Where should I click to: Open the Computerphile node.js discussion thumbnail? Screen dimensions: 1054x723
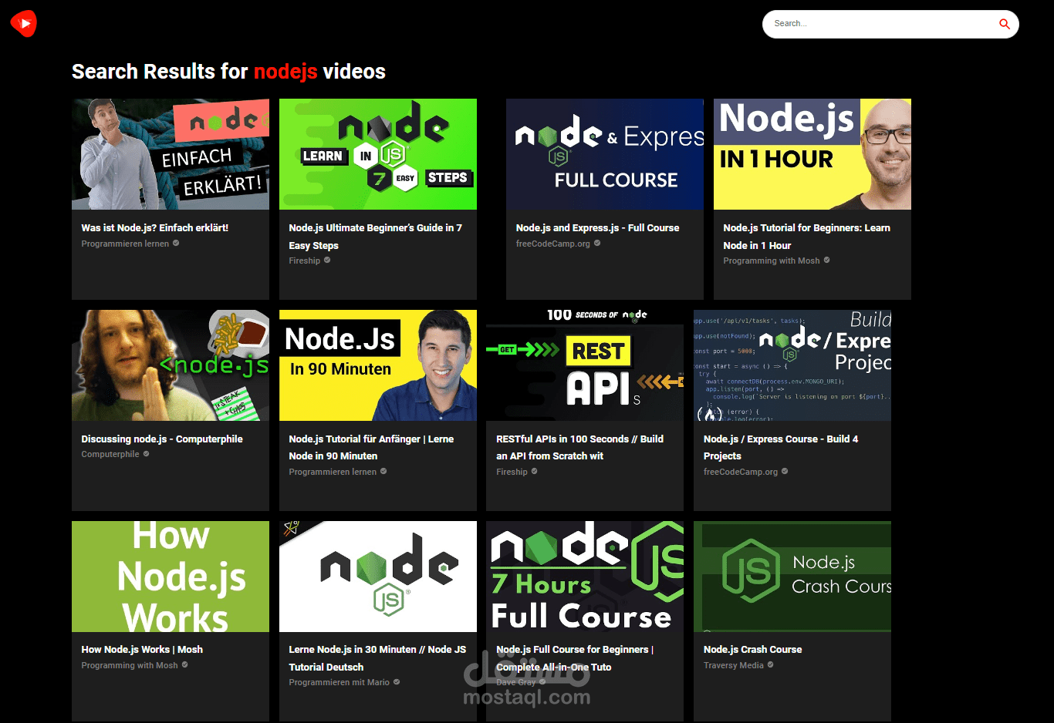(171, 365)
